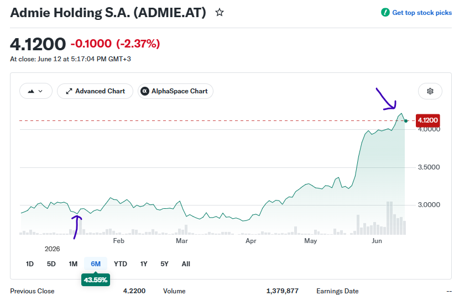
Task: Follow the Get top stock picks link
Action: pos(422,13)
